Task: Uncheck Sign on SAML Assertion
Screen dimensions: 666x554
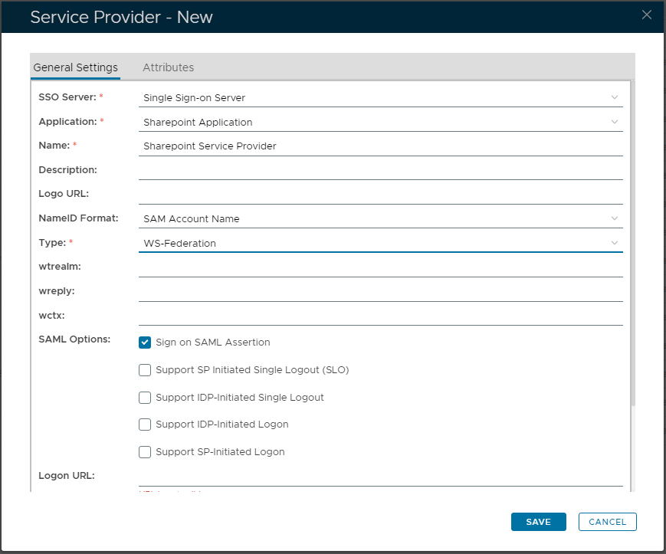Action: tap(145, 343)
